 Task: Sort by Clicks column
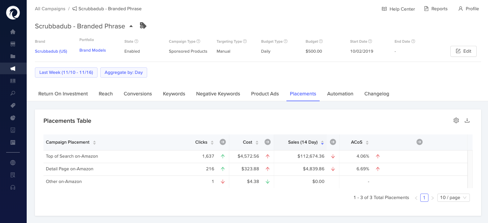(212, 142)
